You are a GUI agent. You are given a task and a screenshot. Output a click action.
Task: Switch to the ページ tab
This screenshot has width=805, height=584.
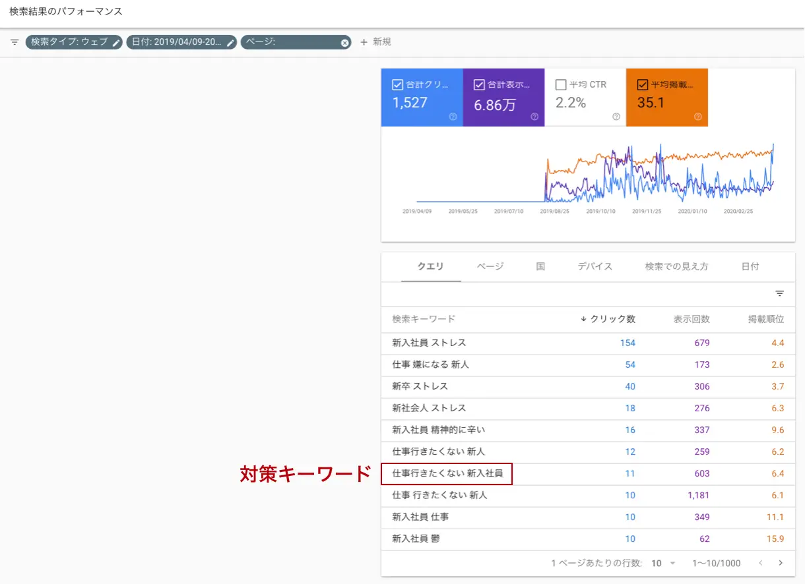[x=489, y=266]
